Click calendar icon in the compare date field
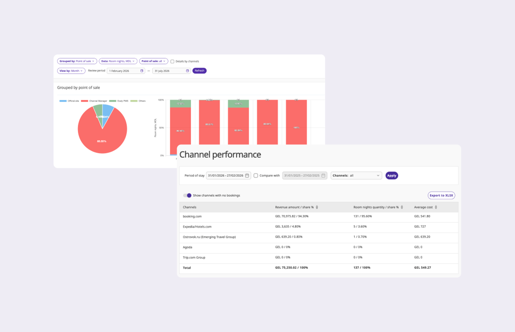This screenshot has width=515, height=332. 323,176
